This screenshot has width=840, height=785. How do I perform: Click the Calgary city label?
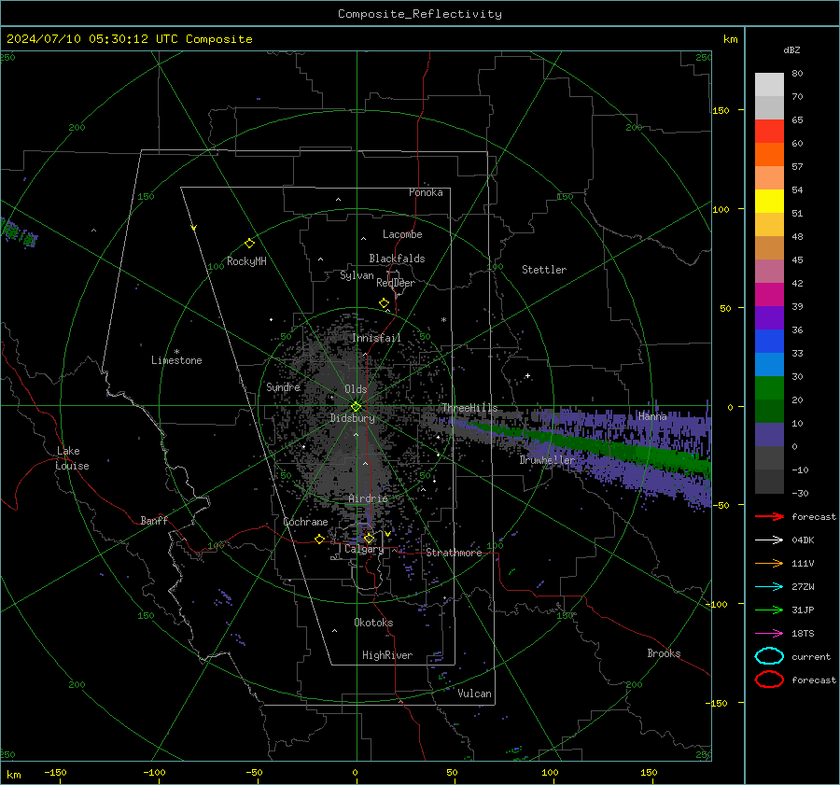(364, 549)
